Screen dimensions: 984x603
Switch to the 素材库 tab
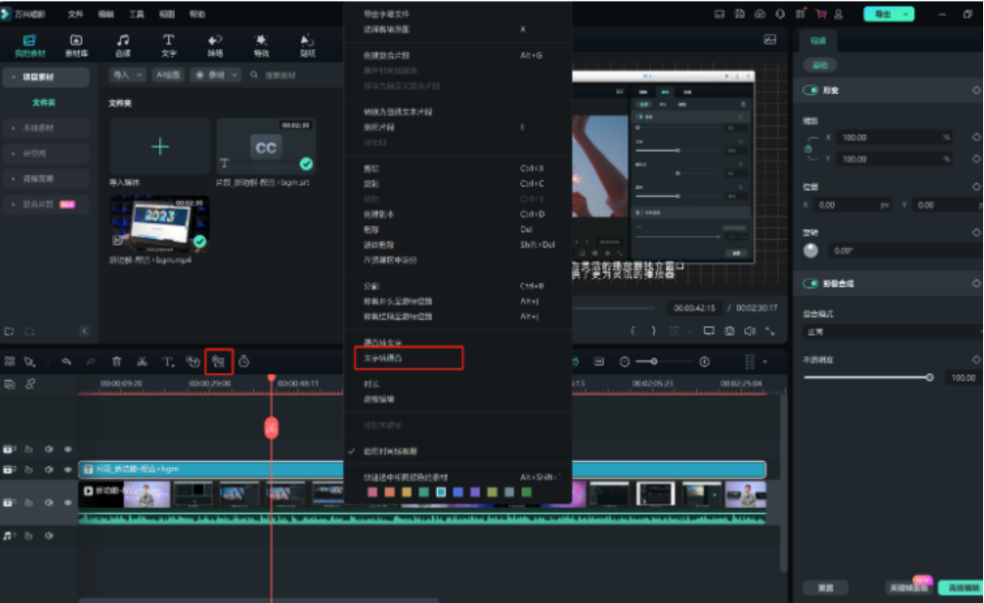75,42
